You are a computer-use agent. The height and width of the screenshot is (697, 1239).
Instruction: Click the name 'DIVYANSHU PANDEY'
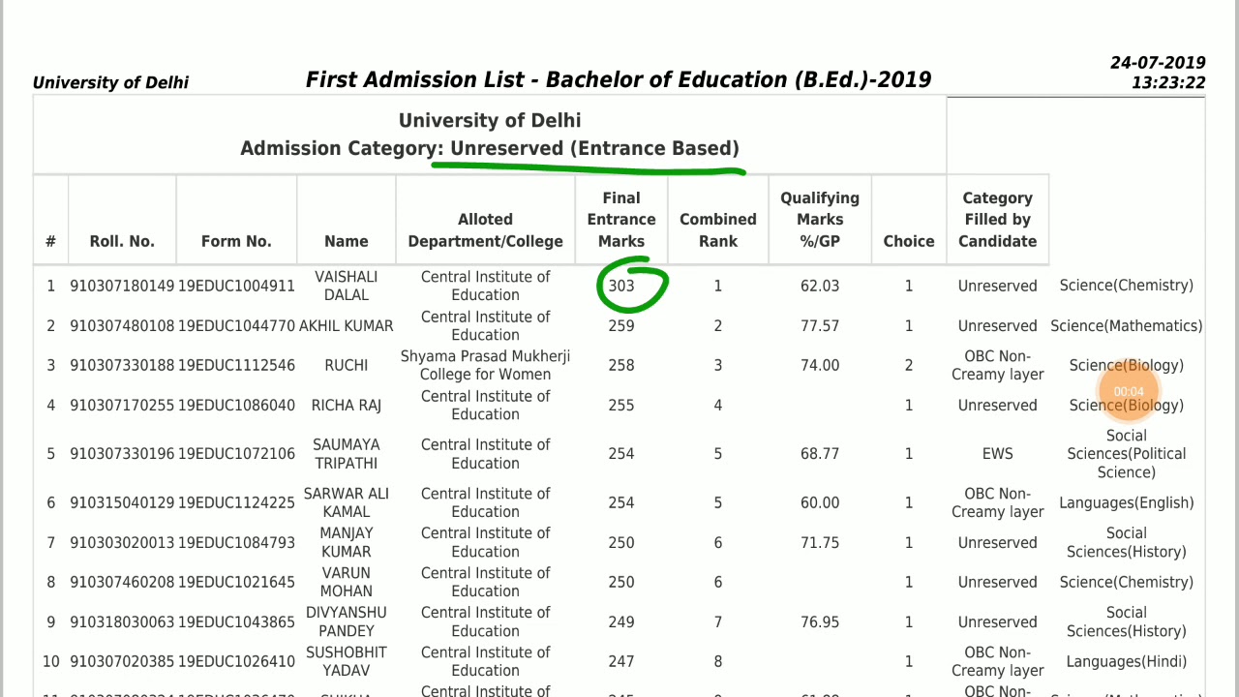click(x=347, y=621)
